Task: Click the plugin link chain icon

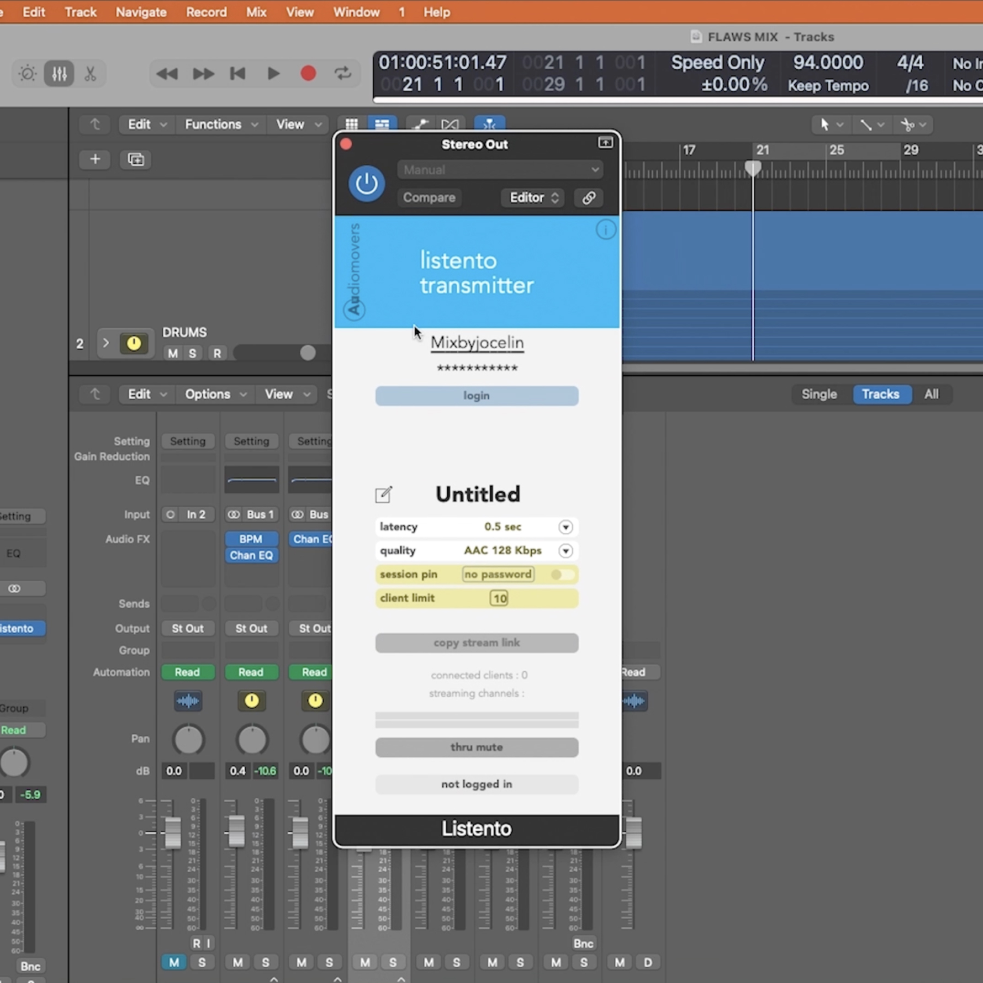Action: pyautogui.click(x=589, y=198)
